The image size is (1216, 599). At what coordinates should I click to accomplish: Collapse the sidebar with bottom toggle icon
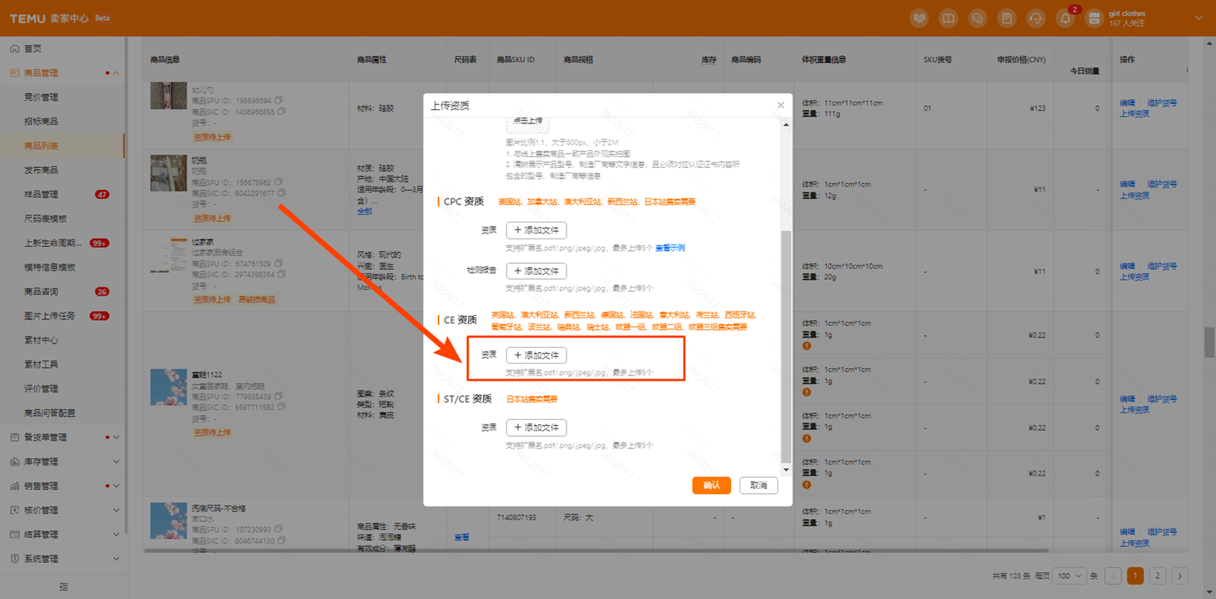[63, 586]
